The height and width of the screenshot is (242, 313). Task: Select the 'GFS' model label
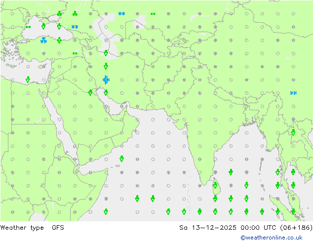click(58, 228)
